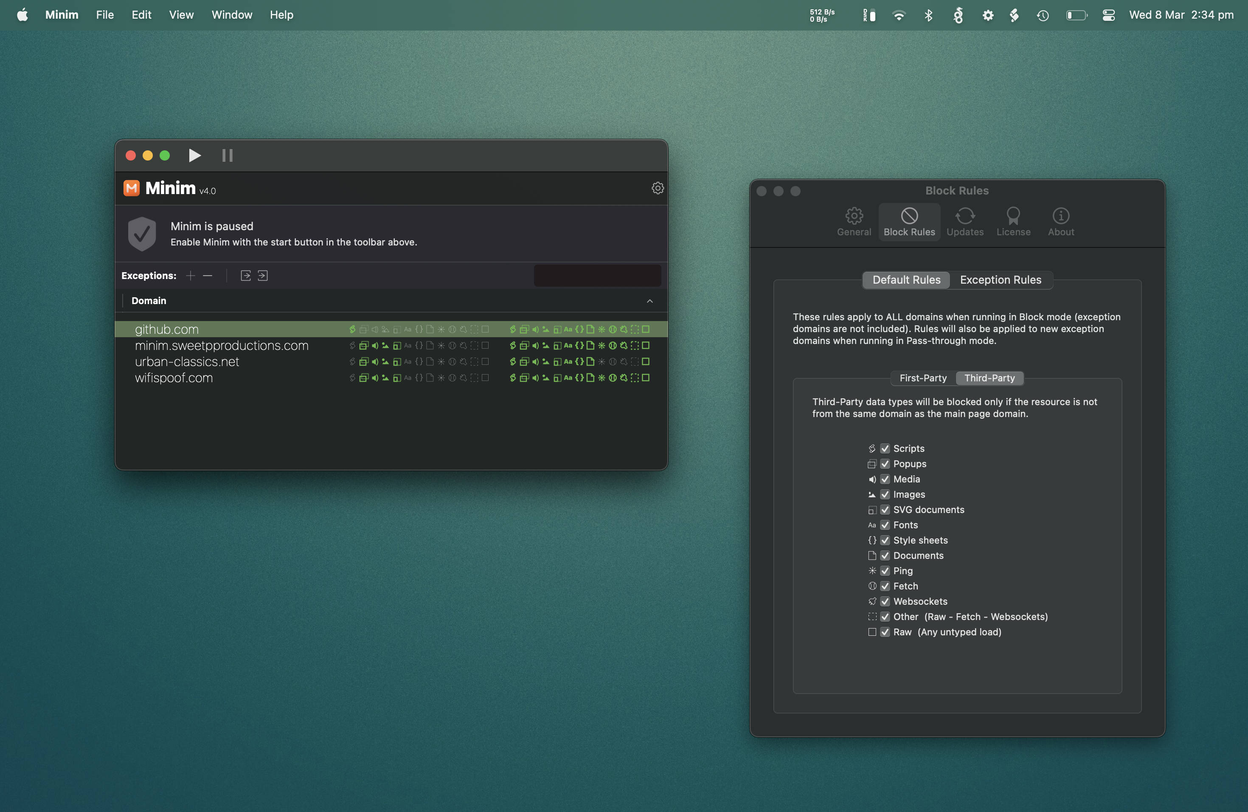Toggle the Ping checkbox
This screenshot has height=812, width=1248.
click(x=885, y=571)
